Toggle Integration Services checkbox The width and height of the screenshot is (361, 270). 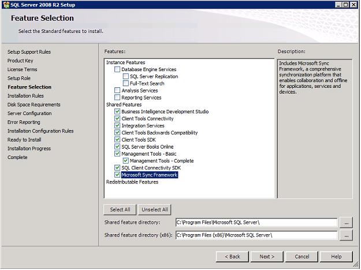pos(117,125)
